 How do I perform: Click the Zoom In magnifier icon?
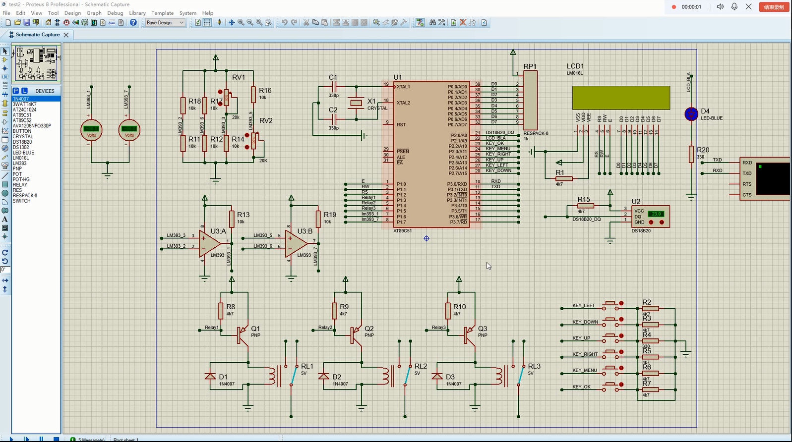point(241,22)
